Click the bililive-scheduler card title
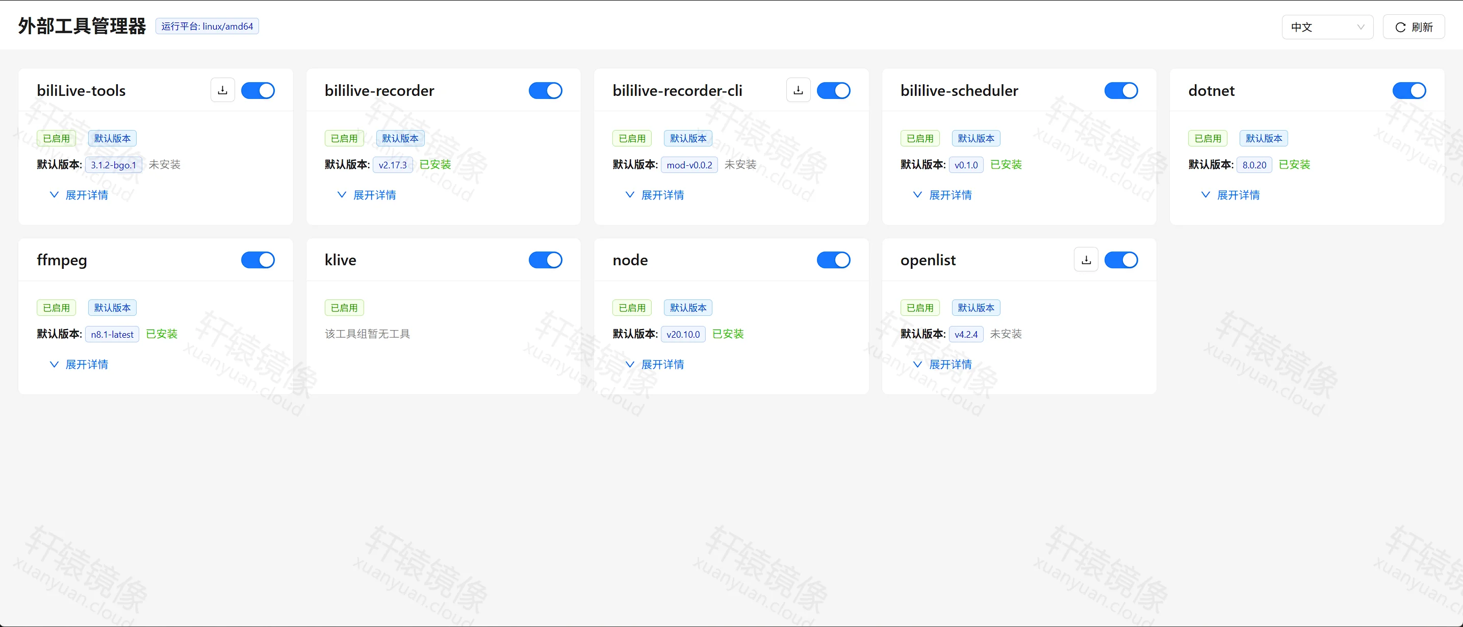The height and width of the screenshot is (627, 1463). (x=959, y=90)
